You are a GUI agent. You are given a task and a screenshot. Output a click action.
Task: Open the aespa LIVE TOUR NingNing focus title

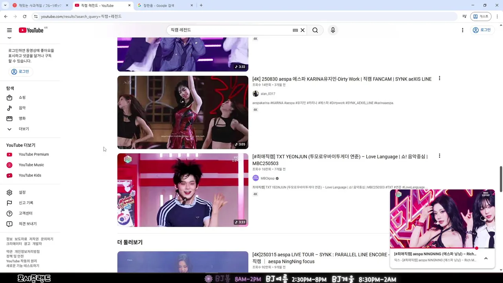[320, 258]
